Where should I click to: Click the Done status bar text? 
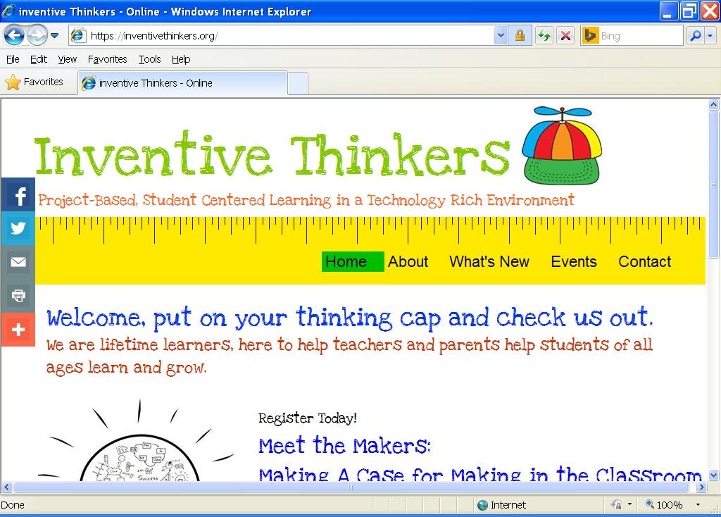pos(13,505)
